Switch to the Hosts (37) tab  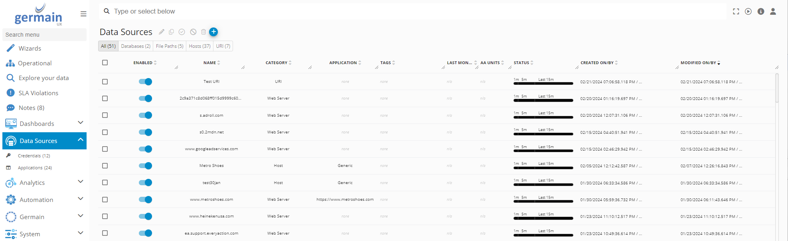199,46
